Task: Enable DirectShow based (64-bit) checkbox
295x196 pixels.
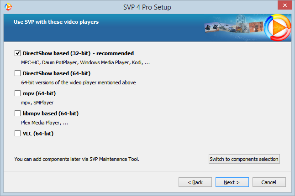Action: (x=18, y=73)
